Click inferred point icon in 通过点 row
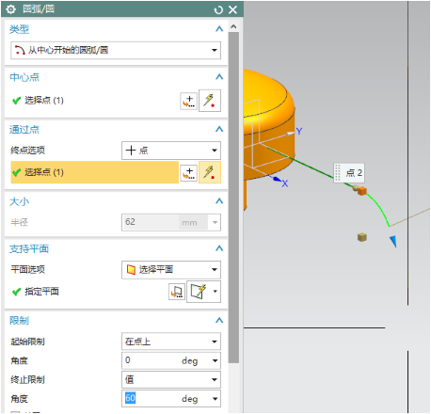431x414 pixels. (x=210, y=172)
